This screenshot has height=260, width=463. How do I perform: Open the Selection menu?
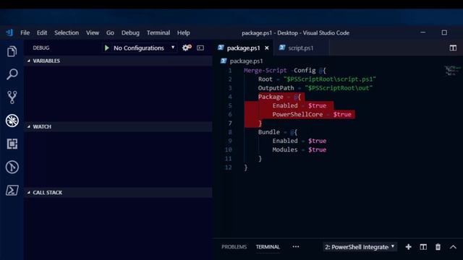(x=67, y=32)
